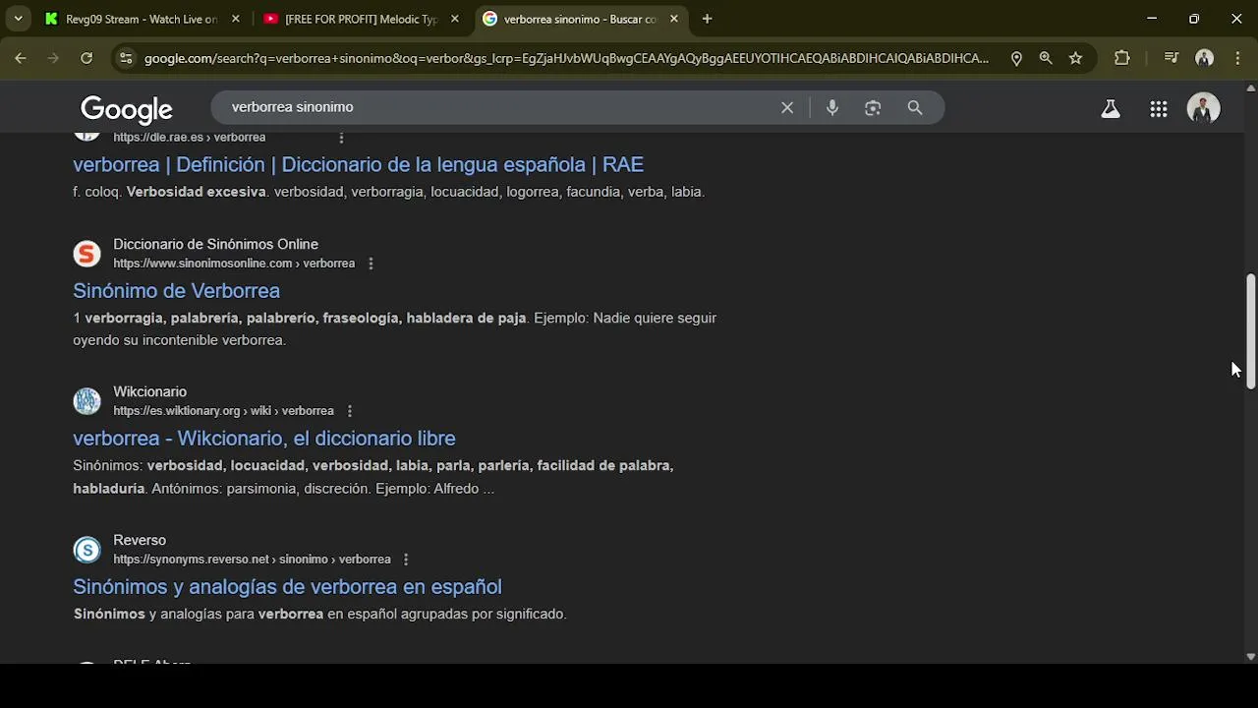Viewport: 1258px width, 708px height.
Task: Click the address bar URL
Action: tap(566, 58)
